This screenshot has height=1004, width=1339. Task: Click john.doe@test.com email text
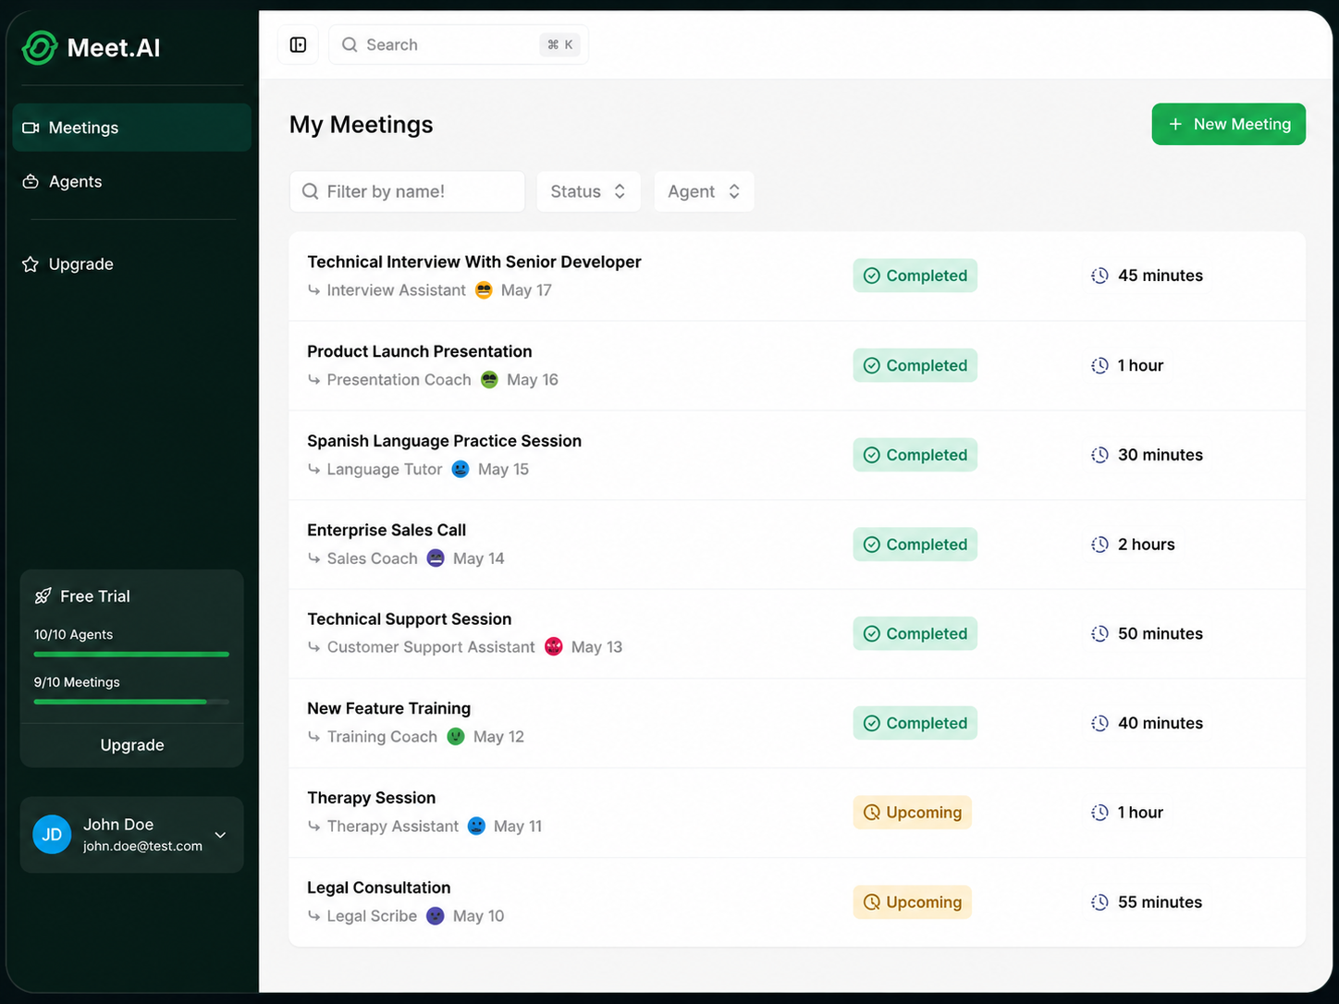tap(142, 846)
